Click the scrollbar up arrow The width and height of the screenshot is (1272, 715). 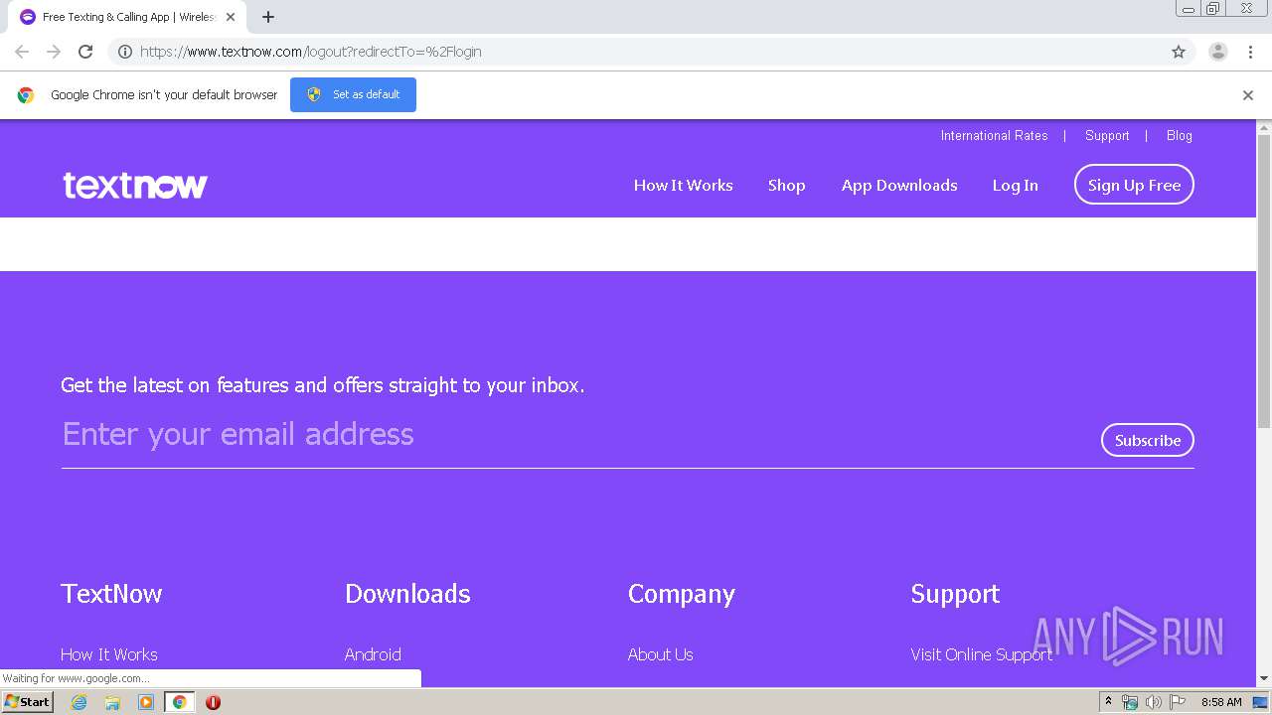1264,128
